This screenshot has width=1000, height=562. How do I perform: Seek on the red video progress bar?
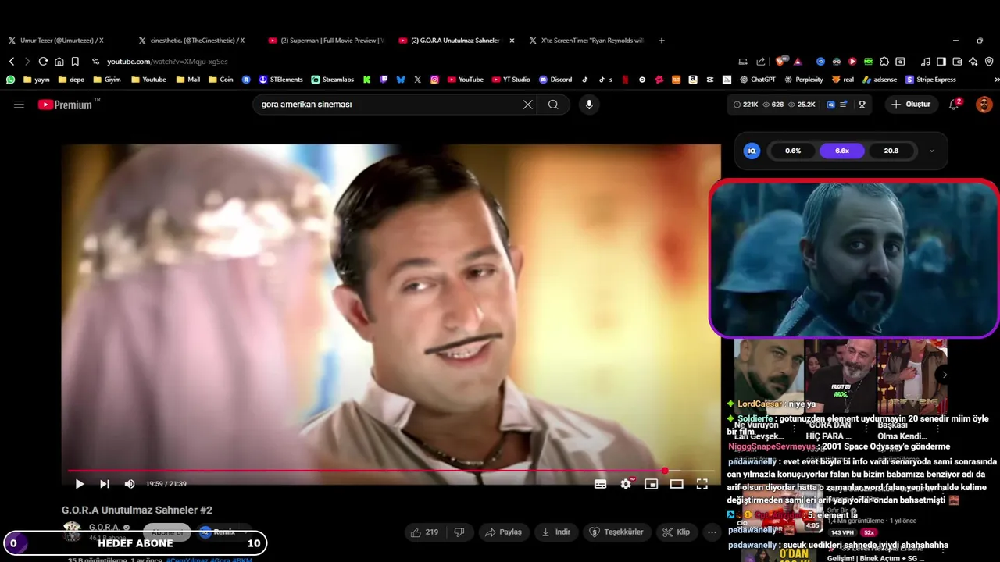[391, 471]
